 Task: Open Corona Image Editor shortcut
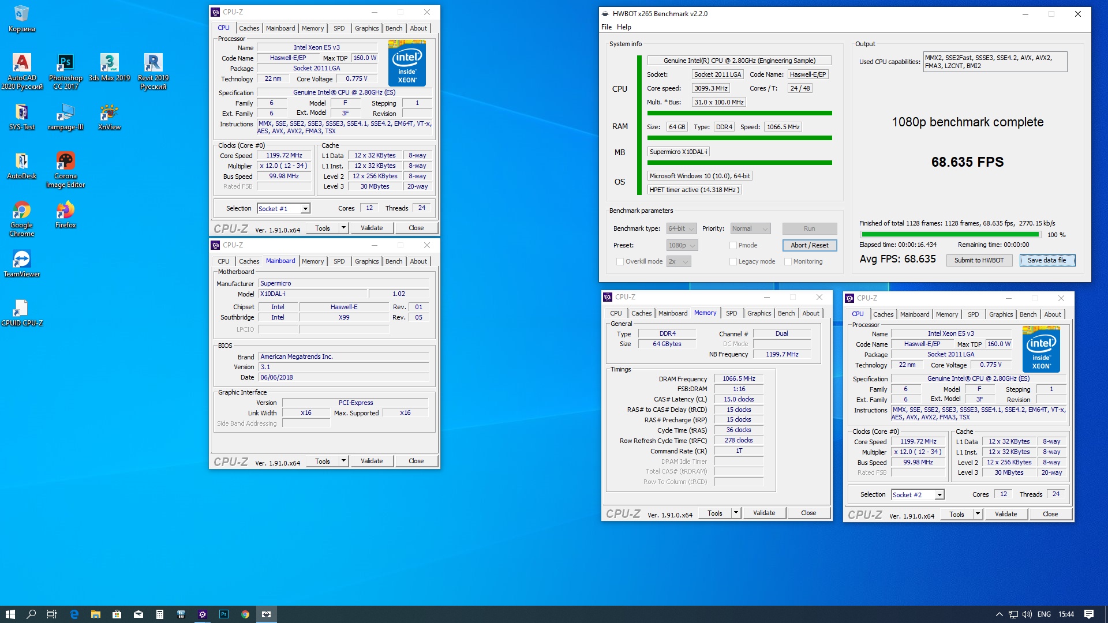(65, 170)
